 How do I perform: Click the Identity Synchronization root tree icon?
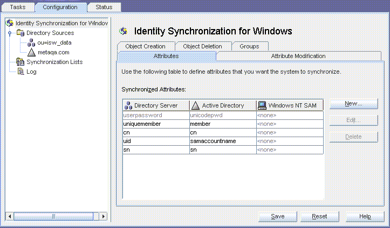[10, 23]
